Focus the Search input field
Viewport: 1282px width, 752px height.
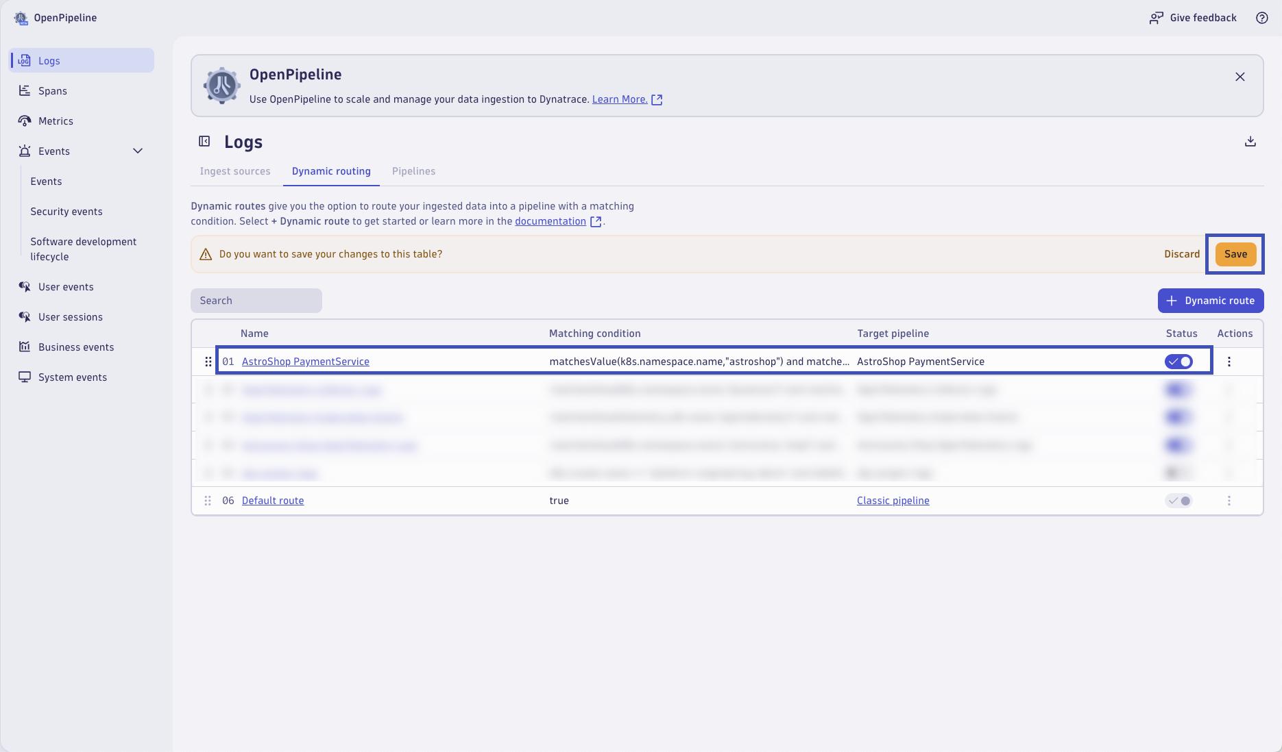tap(256, 301)
